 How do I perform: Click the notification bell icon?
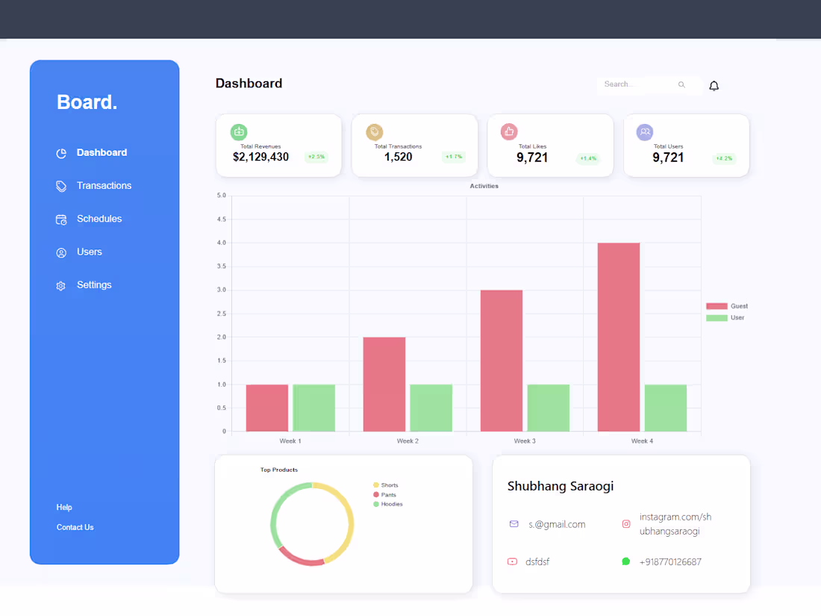714,85
